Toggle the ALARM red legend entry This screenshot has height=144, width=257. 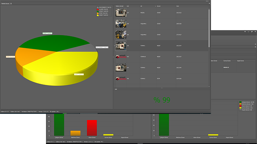pyautogui.click(x=103, y=9)
